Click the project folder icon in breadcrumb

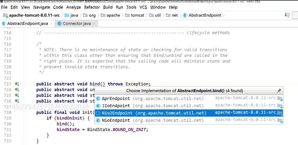click(x=5, y=15)
